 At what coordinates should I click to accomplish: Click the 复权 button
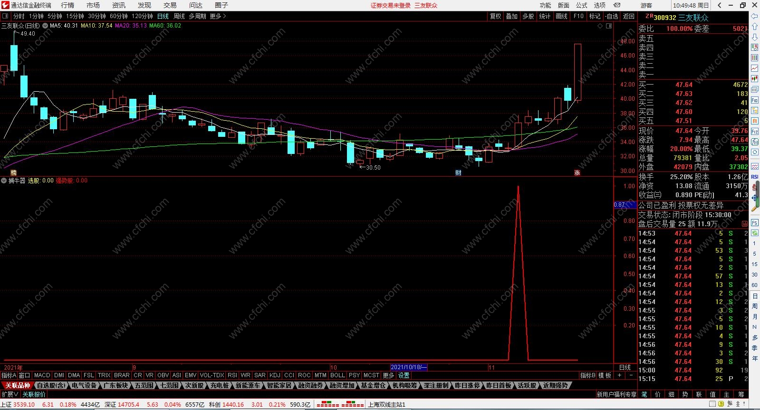495,16
